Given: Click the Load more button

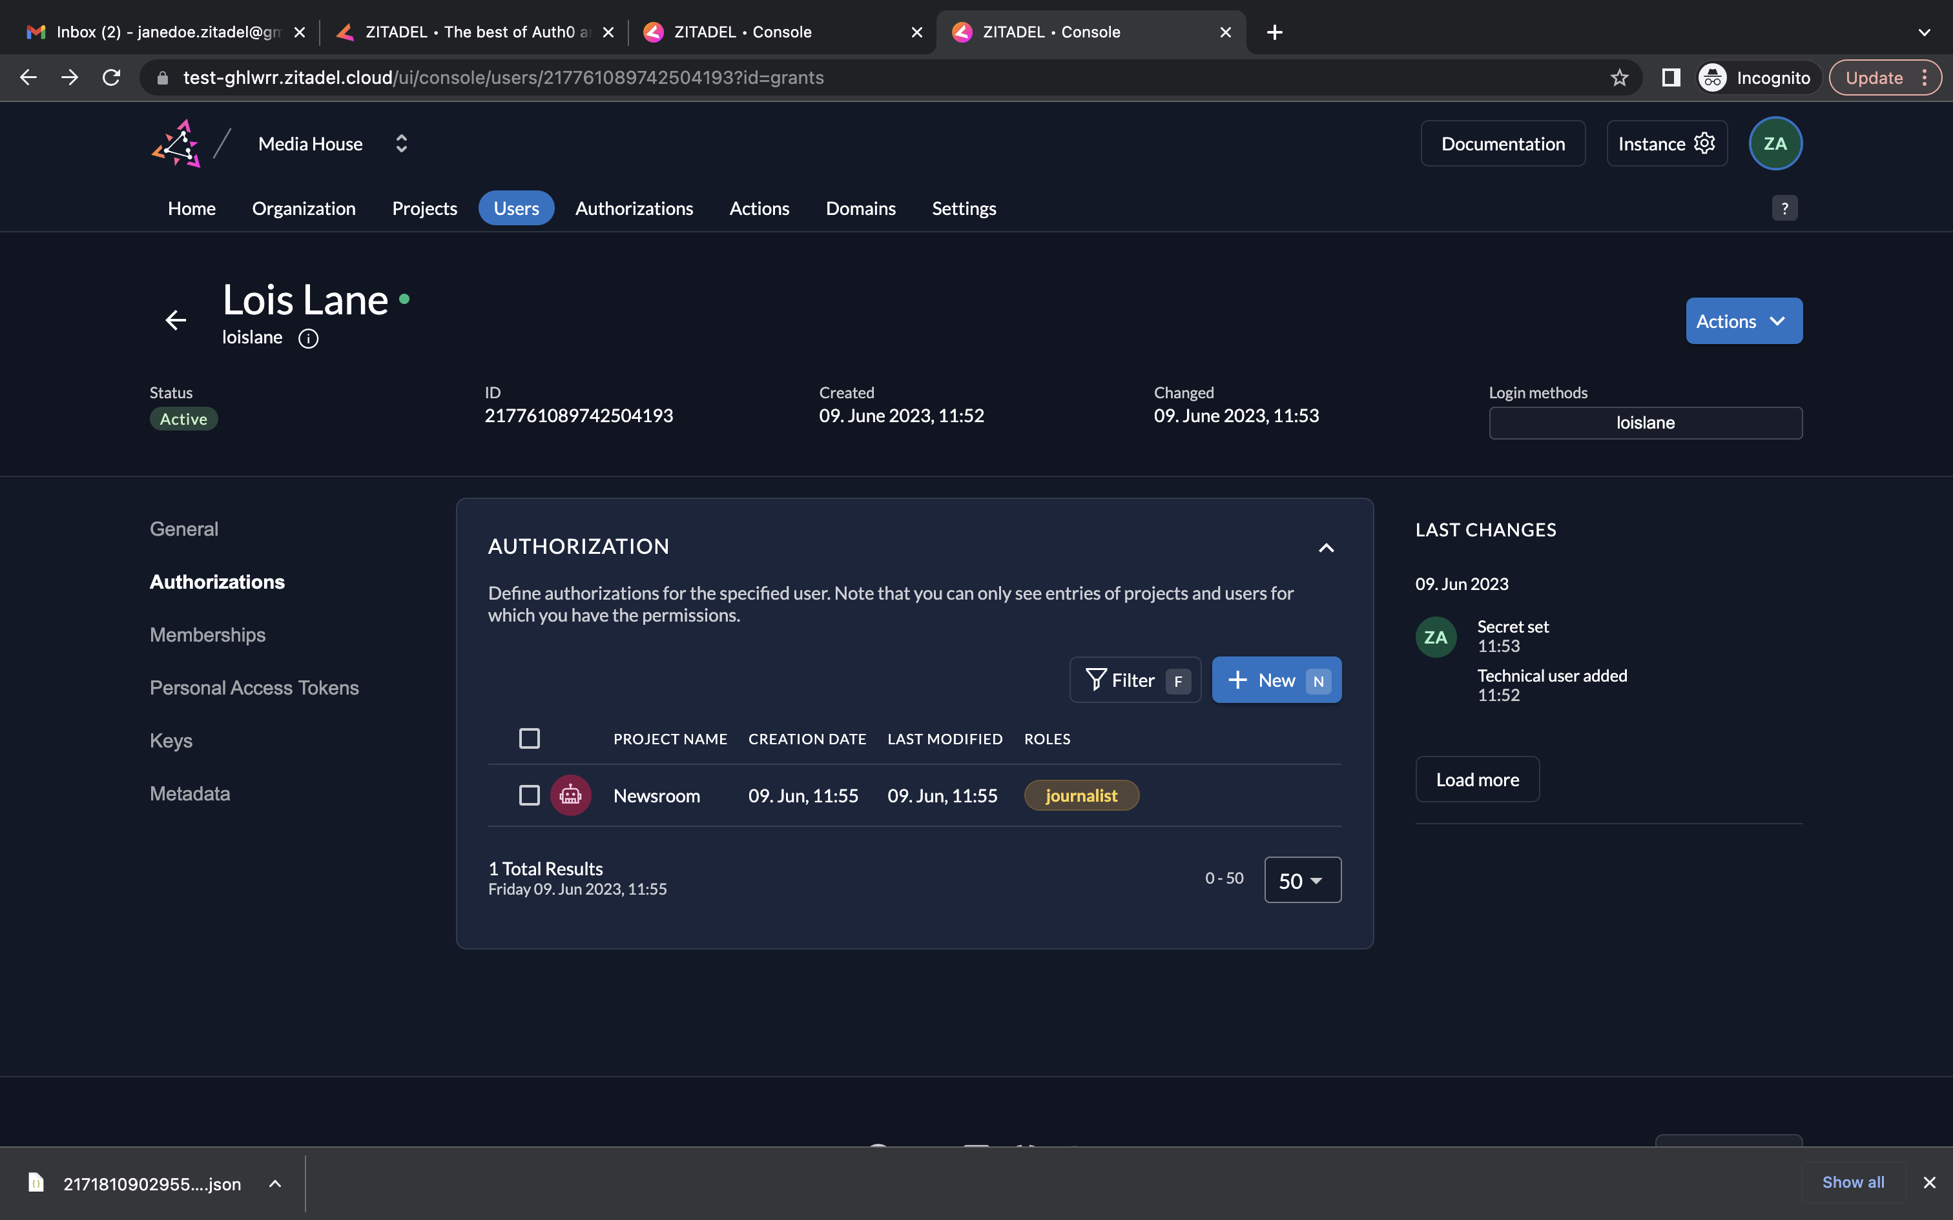Looking at the screenshot, I should (x=1477, y=780).
